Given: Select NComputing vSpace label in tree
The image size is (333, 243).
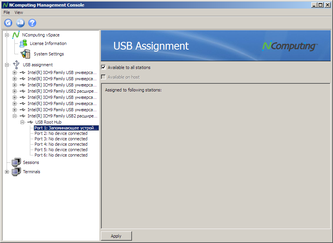Looking at the screenshot, I should (41, 35).
